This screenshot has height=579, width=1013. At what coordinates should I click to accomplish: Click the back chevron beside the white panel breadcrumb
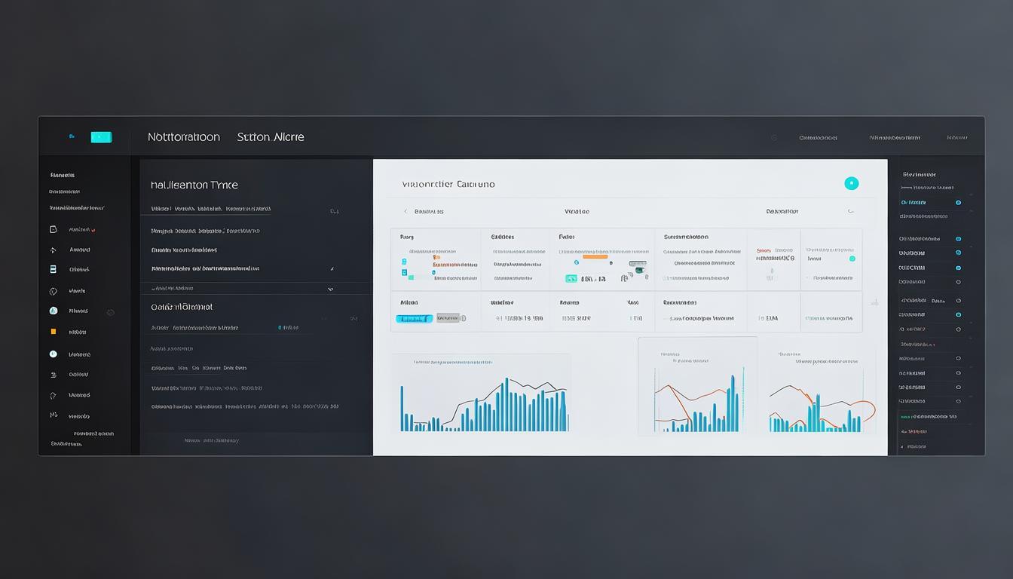click(406, 212)
